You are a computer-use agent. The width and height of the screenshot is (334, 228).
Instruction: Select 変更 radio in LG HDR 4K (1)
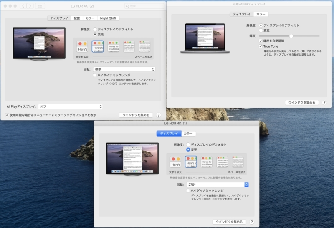click(188, 150)
